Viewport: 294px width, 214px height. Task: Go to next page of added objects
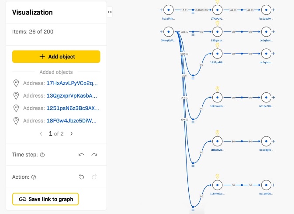[x=72, y=134]
